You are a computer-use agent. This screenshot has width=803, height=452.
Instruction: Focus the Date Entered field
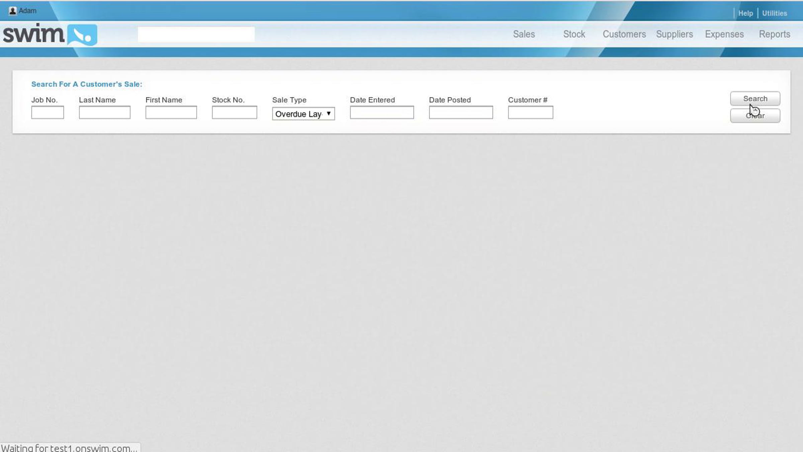pyautogui.click(x=382, y=112)
